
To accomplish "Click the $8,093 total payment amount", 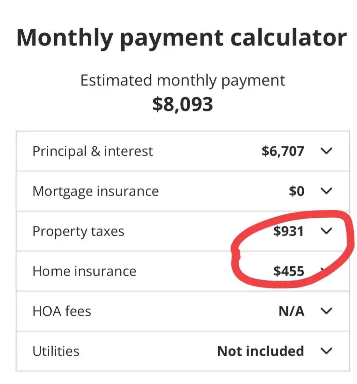I will coord(182,104).
